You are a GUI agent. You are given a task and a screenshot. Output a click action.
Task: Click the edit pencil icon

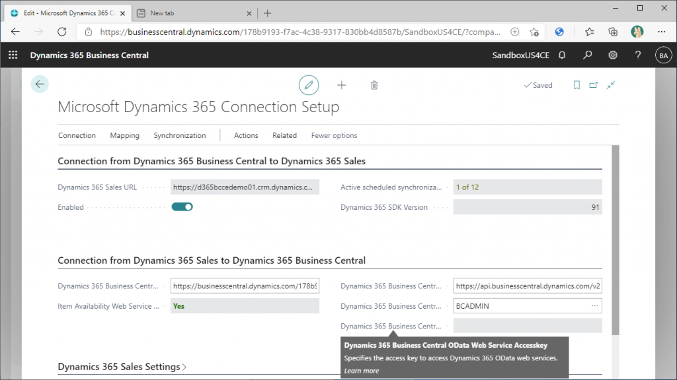pos(309,85)
